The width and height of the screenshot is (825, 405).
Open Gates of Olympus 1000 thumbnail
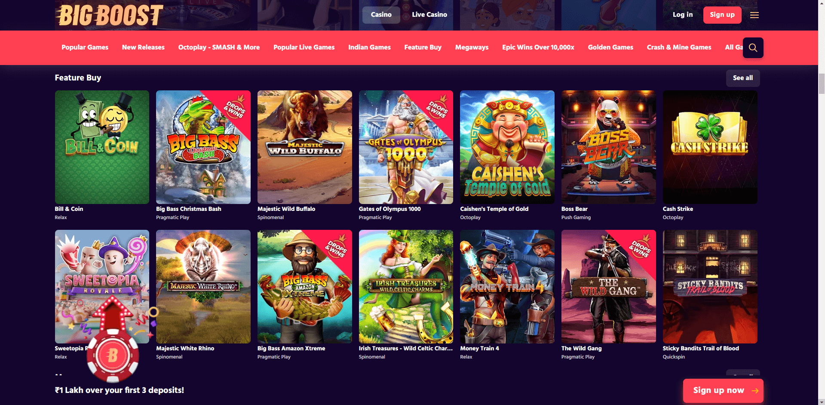coord(406,147)
